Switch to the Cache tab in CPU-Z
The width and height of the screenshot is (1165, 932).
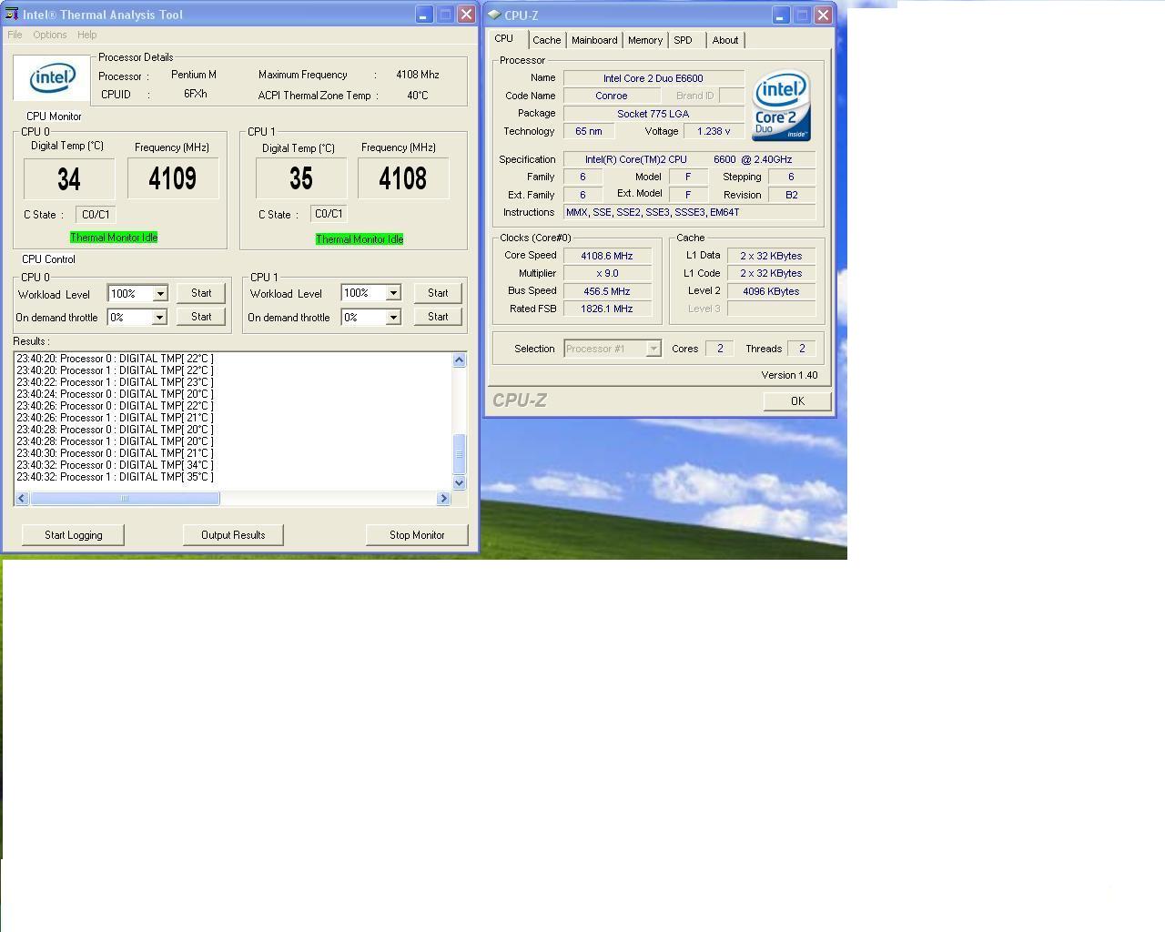(547, 40)
